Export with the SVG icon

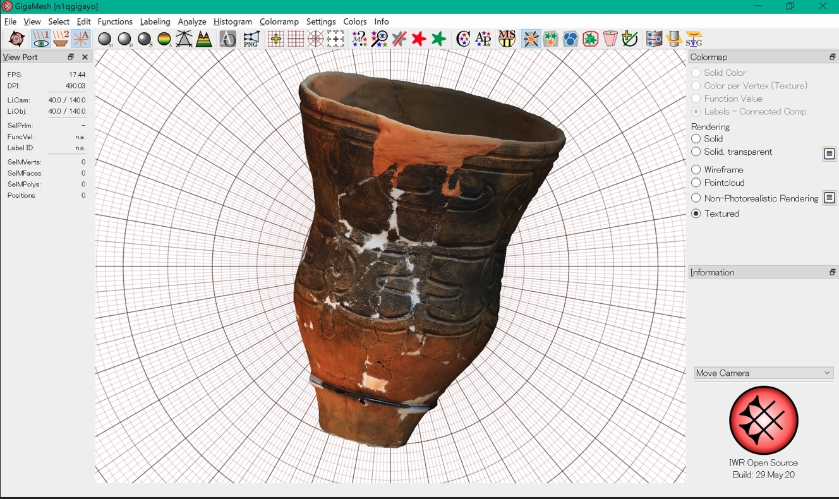(694, 39)
